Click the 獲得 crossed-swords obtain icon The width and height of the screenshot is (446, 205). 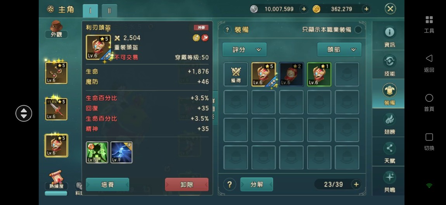click(236, 74)
